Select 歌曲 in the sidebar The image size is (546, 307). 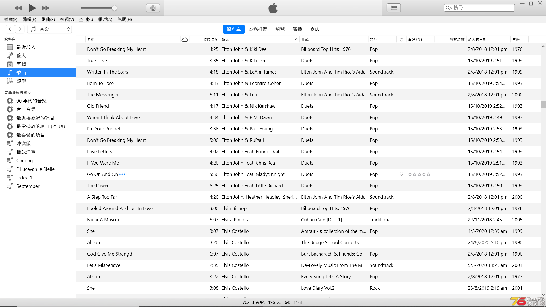pos(38,72)
